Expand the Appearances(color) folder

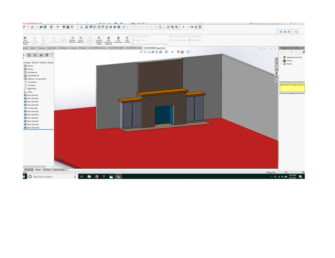(281, 58)
